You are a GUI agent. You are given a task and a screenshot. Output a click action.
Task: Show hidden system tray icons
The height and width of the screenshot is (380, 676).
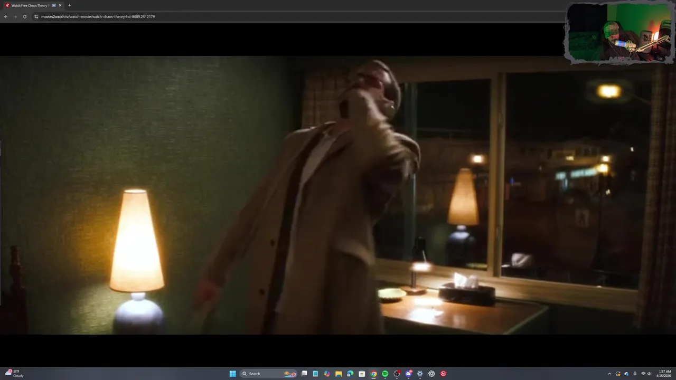pos(609,374)
